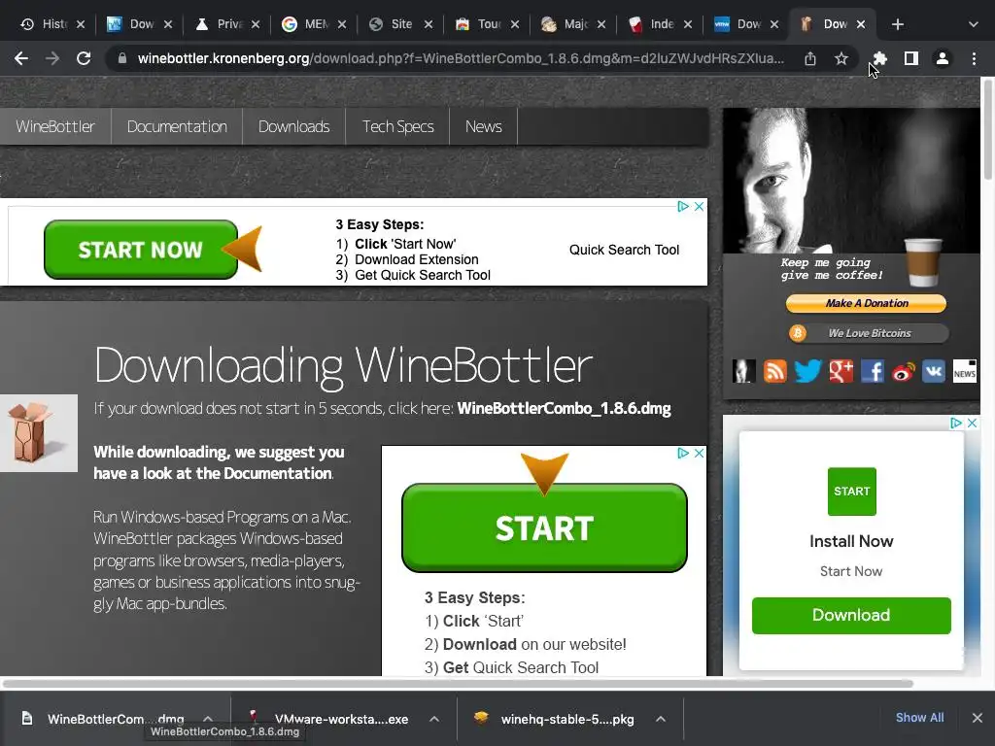Click the developer photo in sidebar
The width and height of the screenshot is (995, 746).
(x=851, y=181)
